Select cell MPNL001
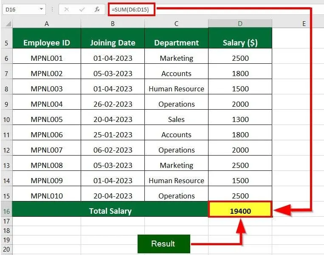 pyautogui.click(x=47, y=56)
